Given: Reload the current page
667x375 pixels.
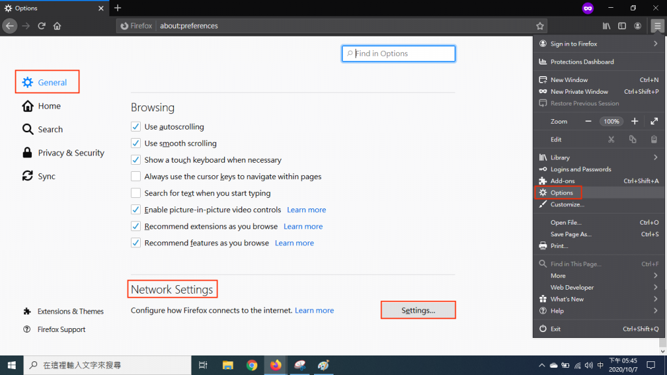Looking at the screenshot, I should click(41, 26).
